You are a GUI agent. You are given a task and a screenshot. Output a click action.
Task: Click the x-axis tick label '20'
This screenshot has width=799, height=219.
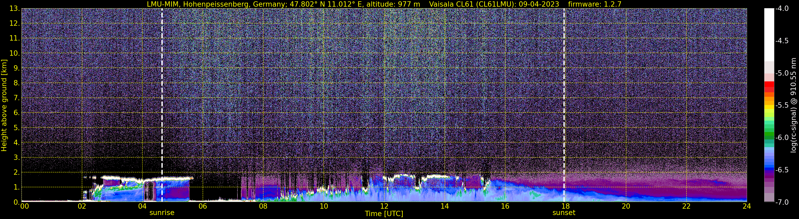[626, 206]
